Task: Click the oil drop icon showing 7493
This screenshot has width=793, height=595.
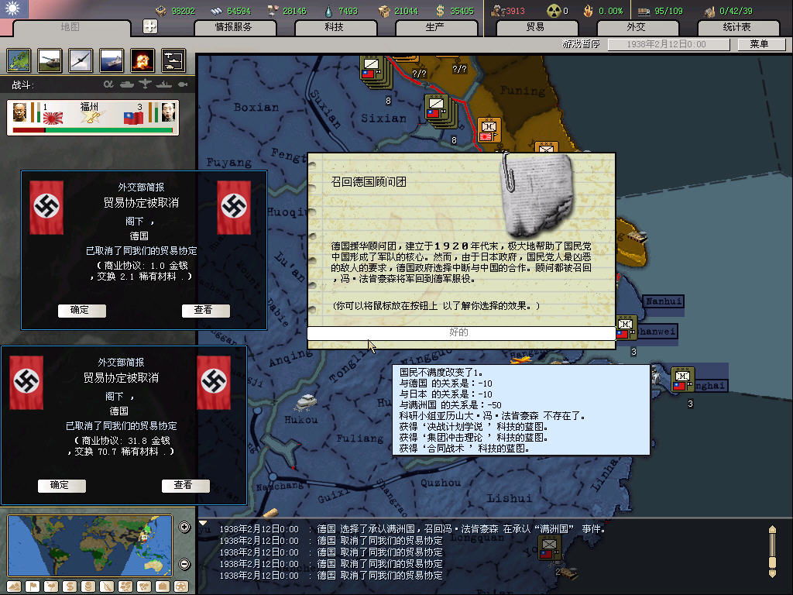Action: click(x=329, y=11)
